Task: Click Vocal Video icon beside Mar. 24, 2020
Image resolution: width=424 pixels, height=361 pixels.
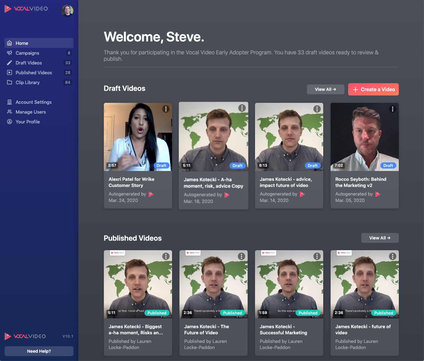Action: (x=151, y=194)
